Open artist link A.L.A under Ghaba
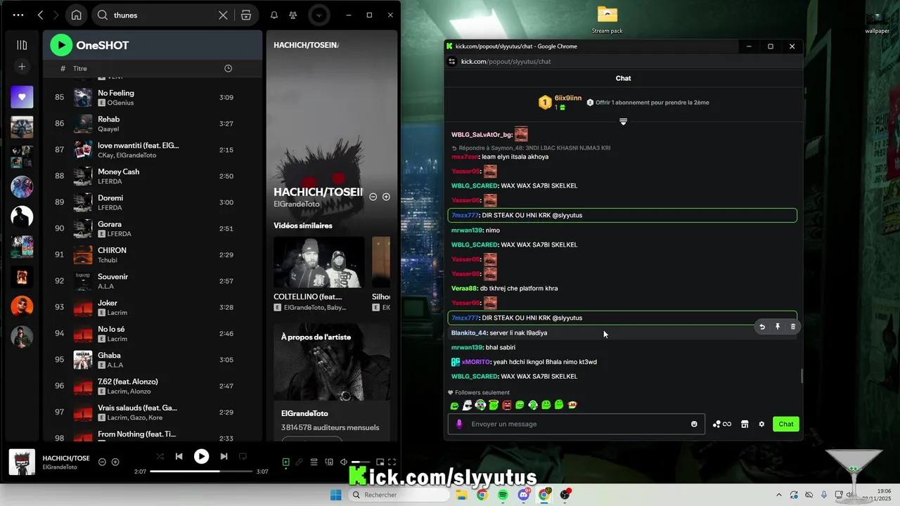This screenshot has width=900, height=506. (x=115, y=365)
